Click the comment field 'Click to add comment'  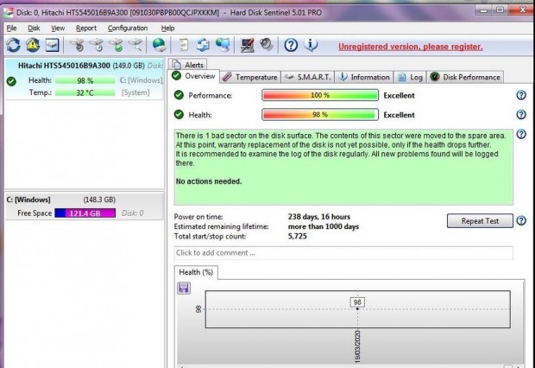tap(343, 253)
